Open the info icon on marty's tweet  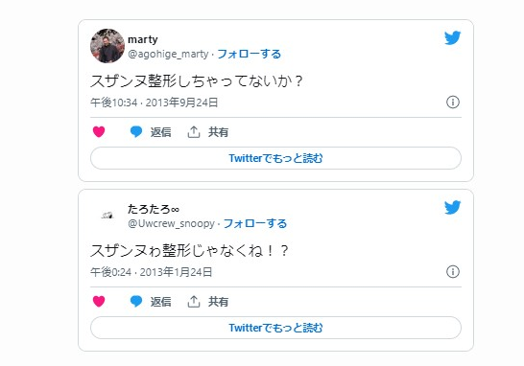pos(453,103)
